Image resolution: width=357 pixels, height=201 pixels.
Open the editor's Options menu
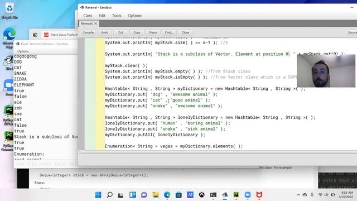click(135, 16)
